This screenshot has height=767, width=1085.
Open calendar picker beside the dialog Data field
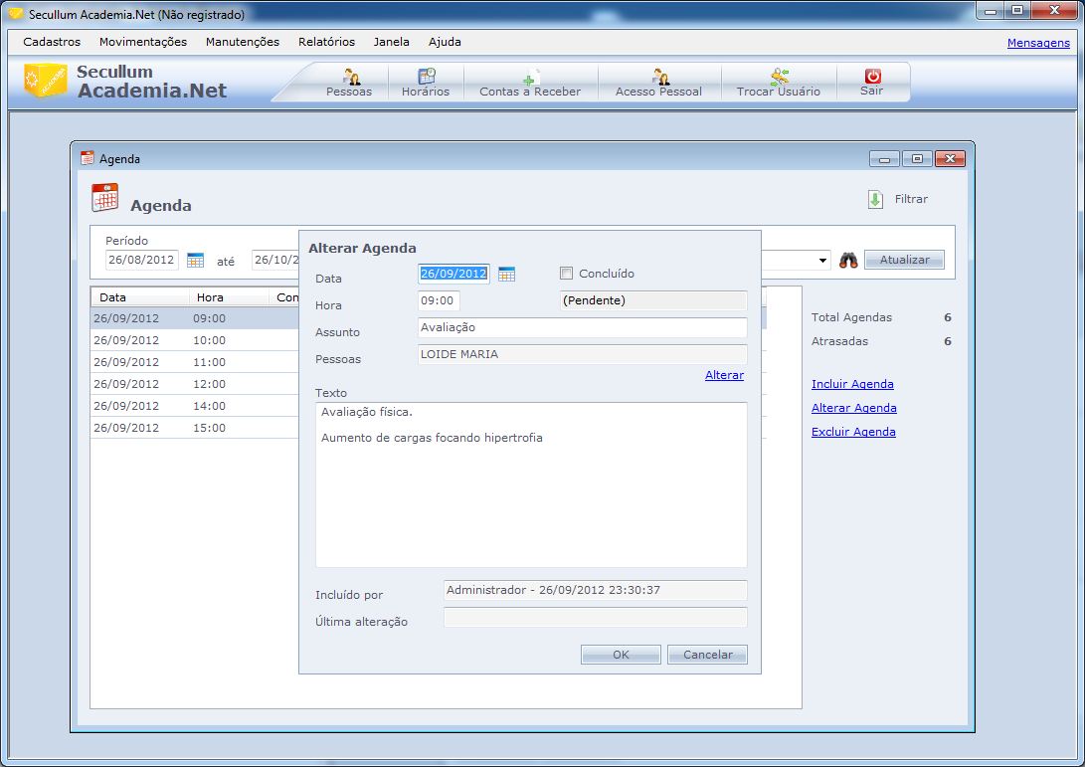(x=506, y=275)
